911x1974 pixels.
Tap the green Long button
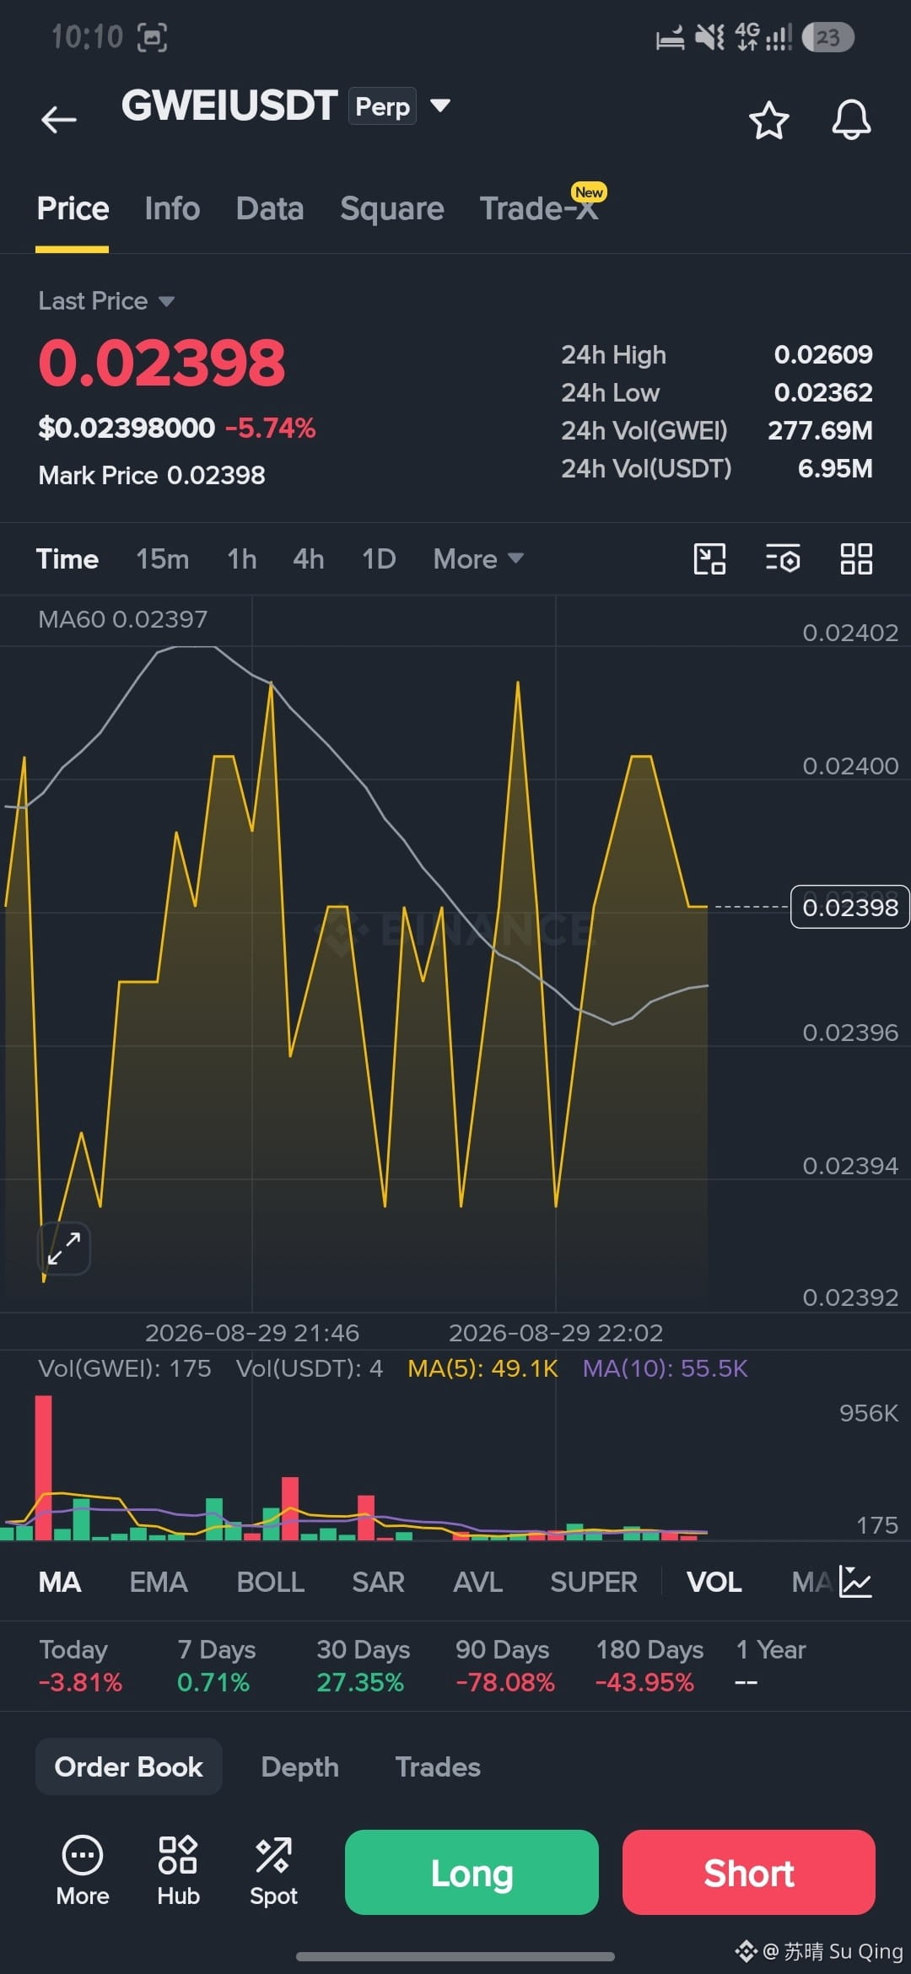(x=472, y=1873)
